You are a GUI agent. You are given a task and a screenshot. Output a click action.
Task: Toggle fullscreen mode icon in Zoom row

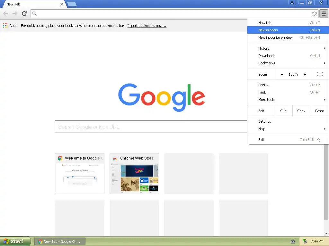tap(320, 74)
